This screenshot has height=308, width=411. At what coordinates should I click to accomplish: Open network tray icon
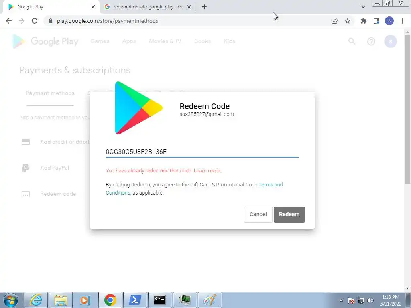[x=361, y=300]
